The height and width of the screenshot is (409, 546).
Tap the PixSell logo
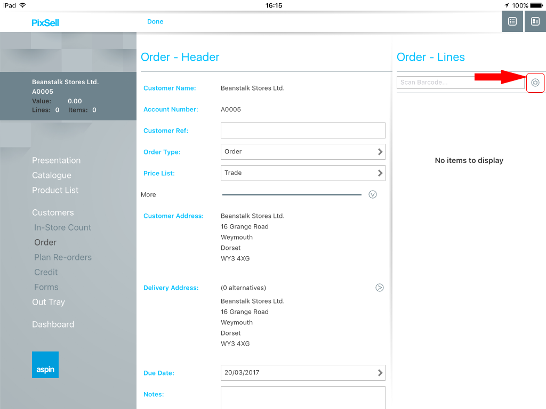pos(45,23)
